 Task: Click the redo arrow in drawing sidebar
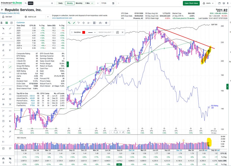point(10,34)
